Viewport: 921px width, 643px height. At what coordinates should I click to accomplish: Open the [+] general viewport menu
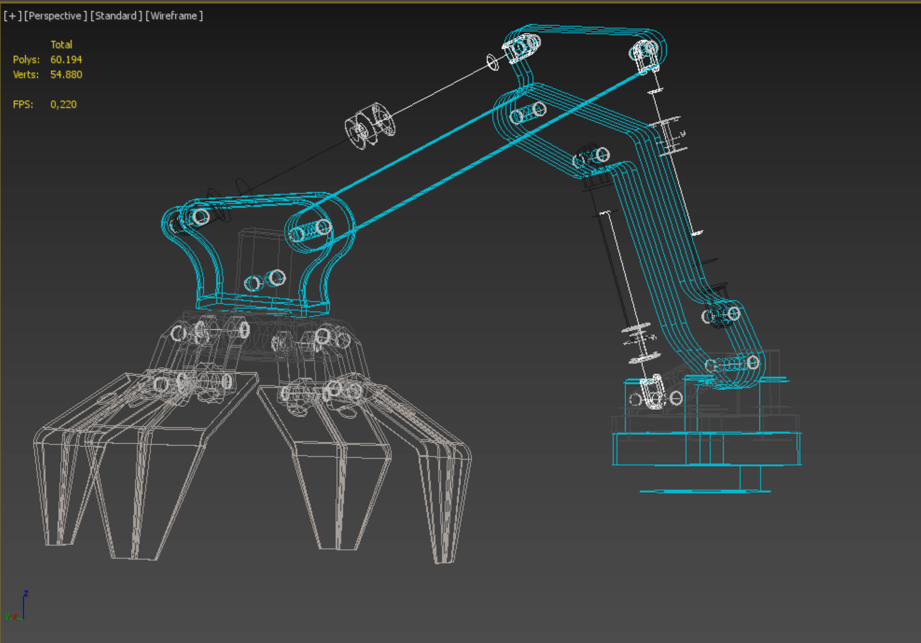12,16
